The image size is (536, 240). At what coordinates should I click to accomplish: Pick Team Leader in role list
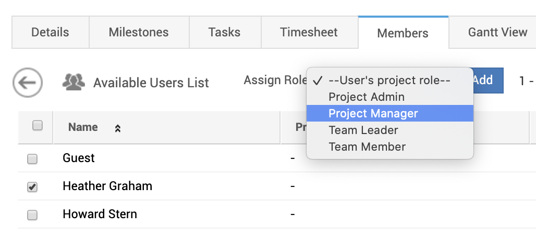[363, 130]
